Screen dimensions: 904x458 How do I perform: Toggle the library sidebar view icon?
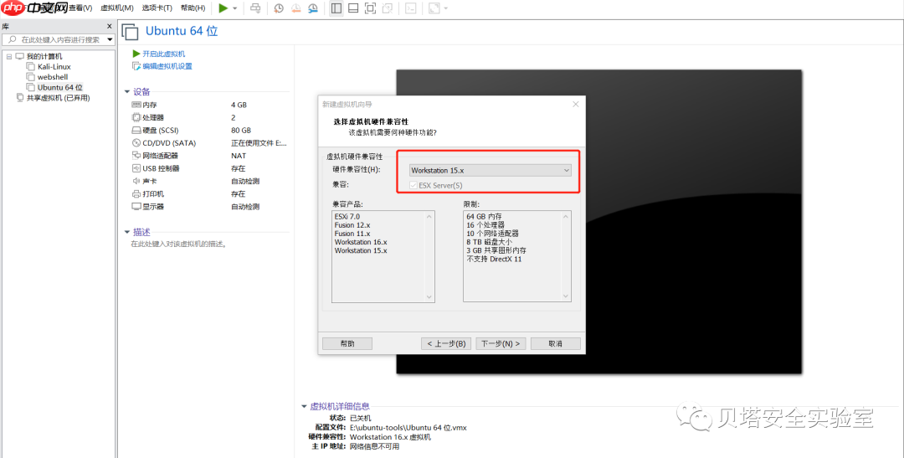pos(336,8)
